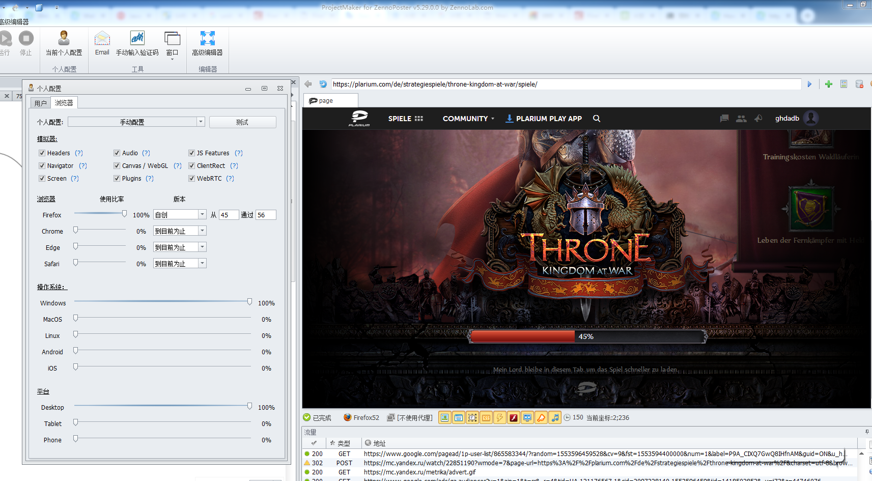
Task: Open chat messages icon in Plarium header
Action: 724,118
